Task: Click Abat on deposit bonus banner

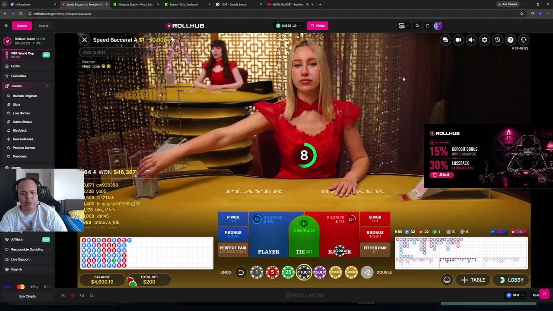Action: click(x=441, y=175)
